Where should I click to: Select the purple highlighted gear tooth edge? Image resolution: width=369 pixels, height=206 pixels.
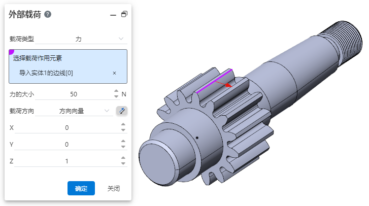[x=214, y=81]
